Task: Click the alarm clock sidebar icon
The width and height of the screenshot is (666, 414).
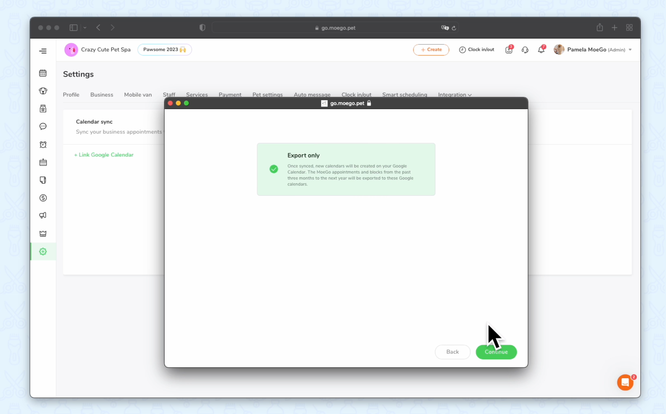Action: 43,145
